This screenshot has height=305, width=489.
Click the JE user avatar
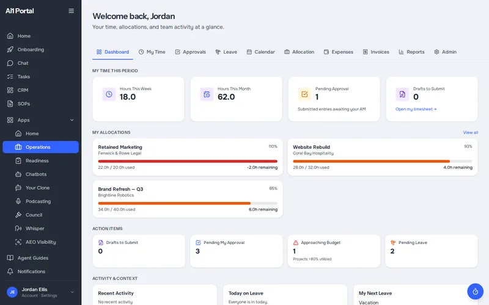click(12, 292)
